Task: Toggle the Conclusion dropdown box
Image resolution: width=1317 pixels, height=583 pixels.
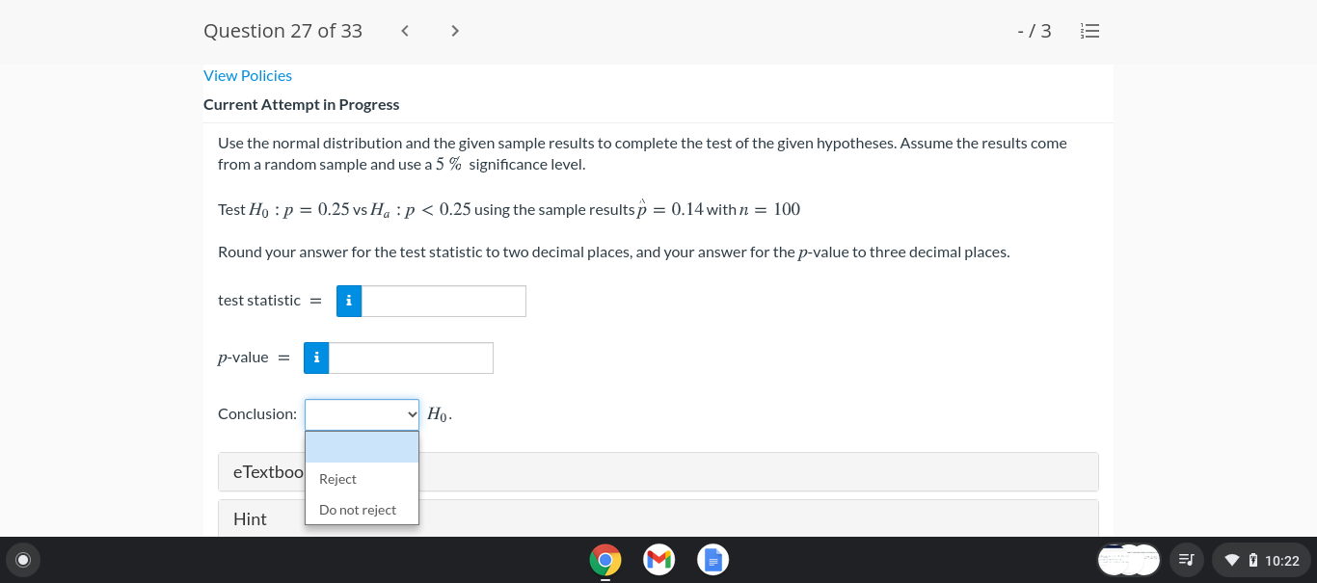Action: [362, 414]
